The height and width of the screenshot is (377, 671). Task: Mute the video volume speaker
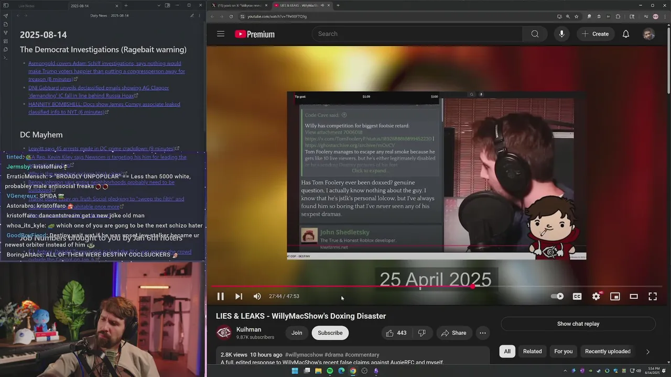(x=257, y=296)
